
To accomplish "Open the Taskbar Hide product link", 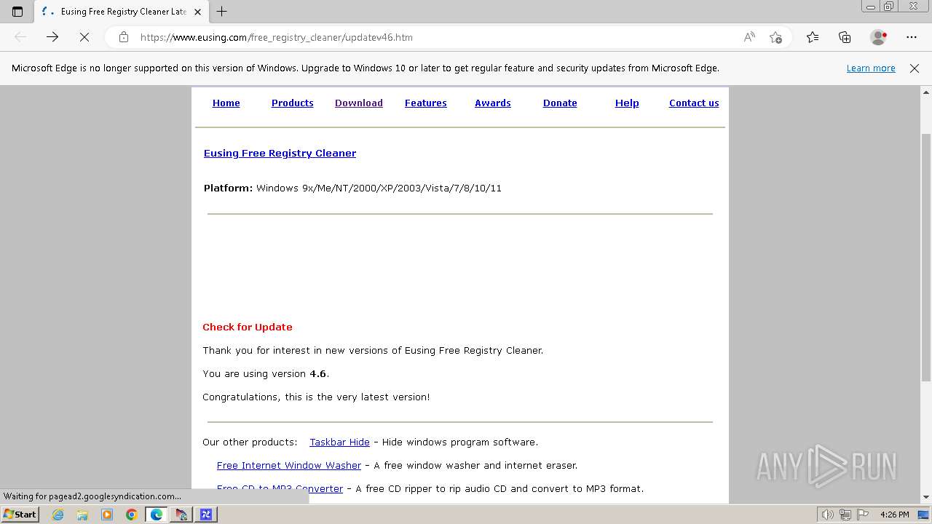I will coord(339,442).
